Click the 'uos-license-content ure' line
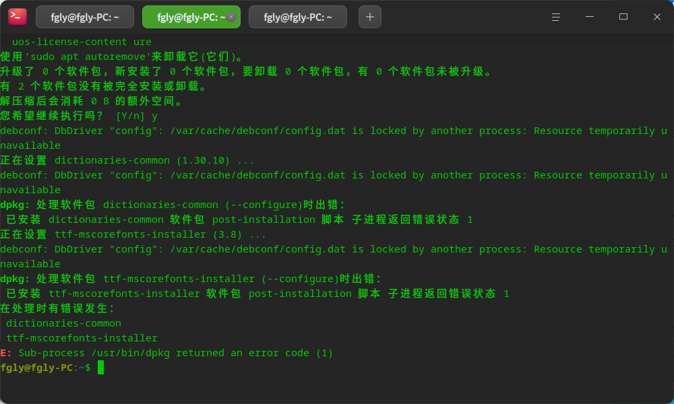 82,42
